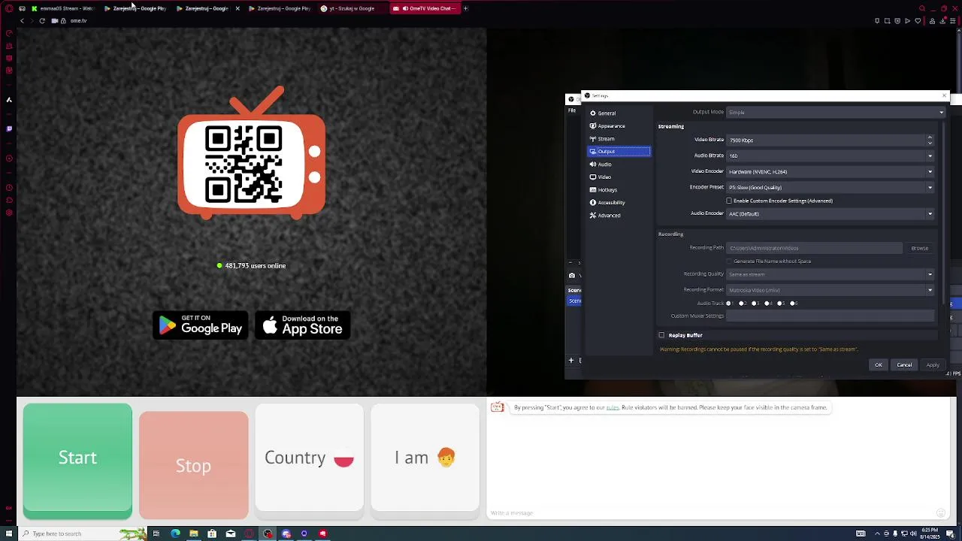
Task: Expand the Recording Quality dropdown
Action: (830, 274)
